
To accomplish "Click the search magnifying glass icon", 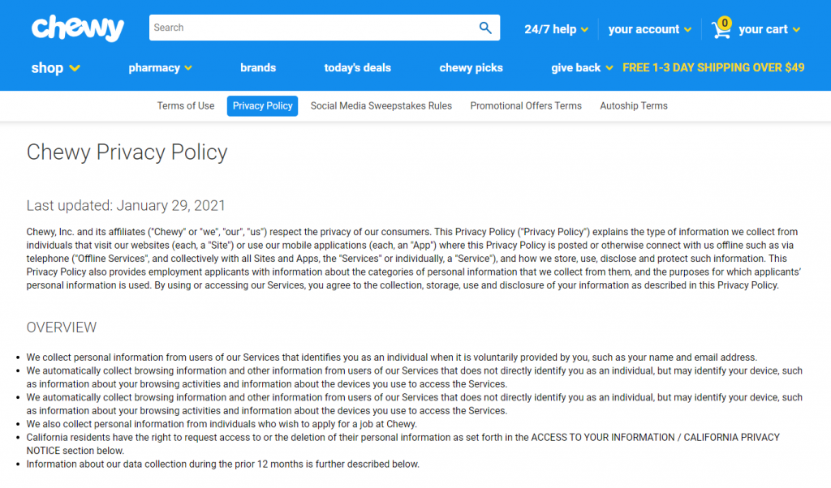I will point(485,28).
